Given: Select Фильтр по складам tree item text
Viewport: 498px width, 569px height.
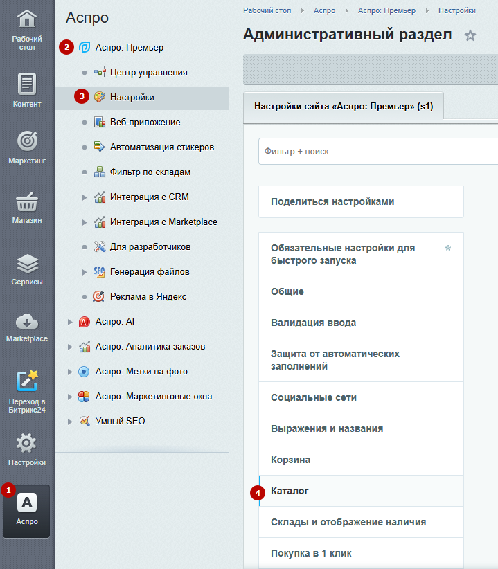Looking at the screenshot, I should pyautogui.click(x=150, y=172).
